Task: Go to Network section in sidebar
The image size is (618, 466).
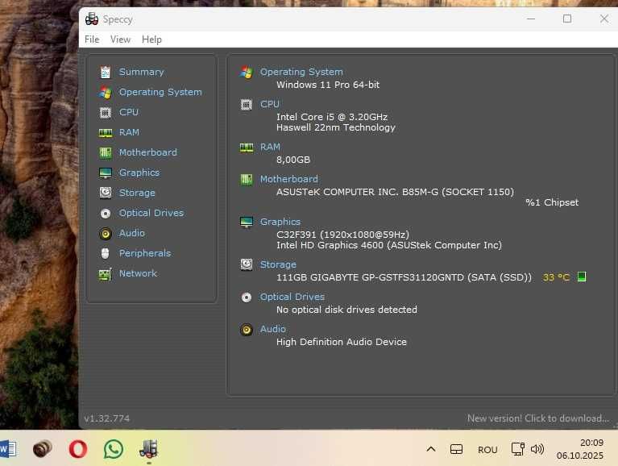Action: [x=138, y=273]
